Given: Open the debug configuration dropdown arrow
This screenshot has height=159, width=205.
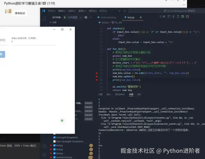Looking at the screenshot, I should tap(80, 17).
